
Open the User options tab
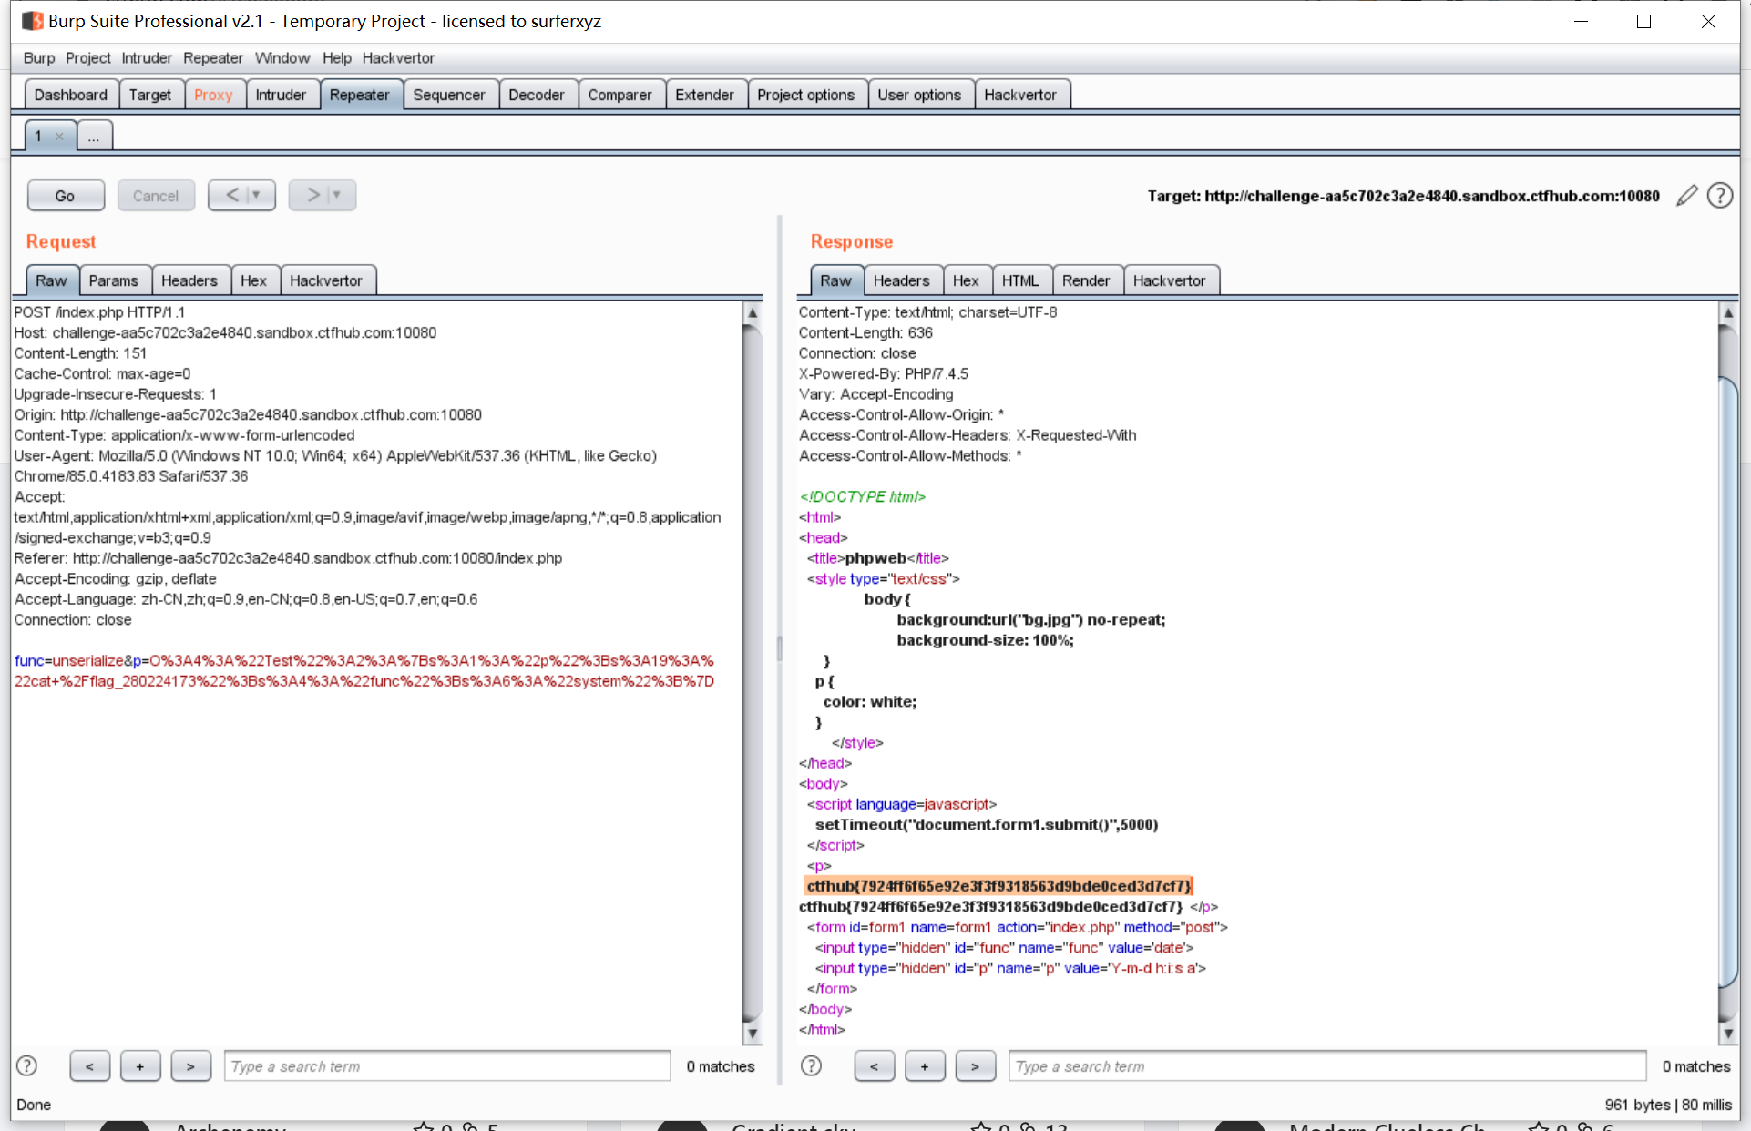[x=919, y=95]
